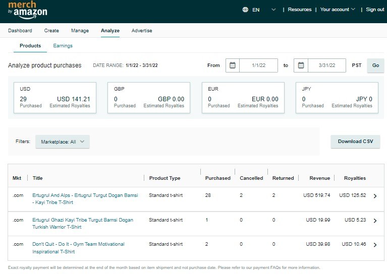Viewport: 387px width, 278px height.
Task: Open the Create tab
Action: coord(51,31)
